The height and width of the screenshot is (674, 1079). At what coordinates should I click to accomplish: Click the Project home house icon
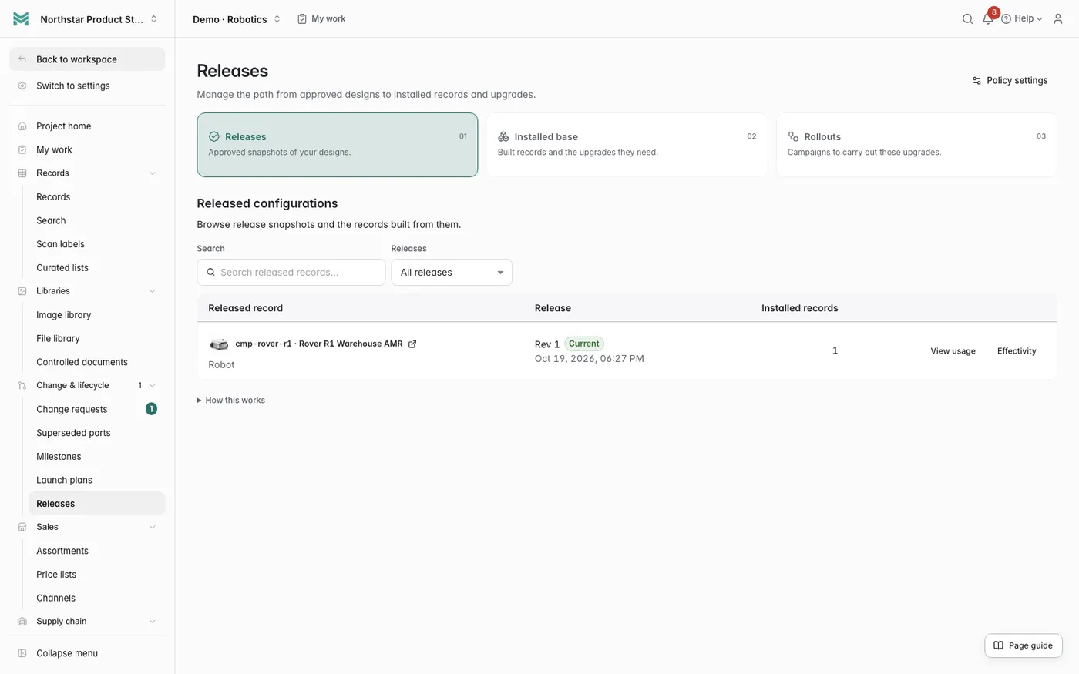pyautogui.click(x=22, y=126)
